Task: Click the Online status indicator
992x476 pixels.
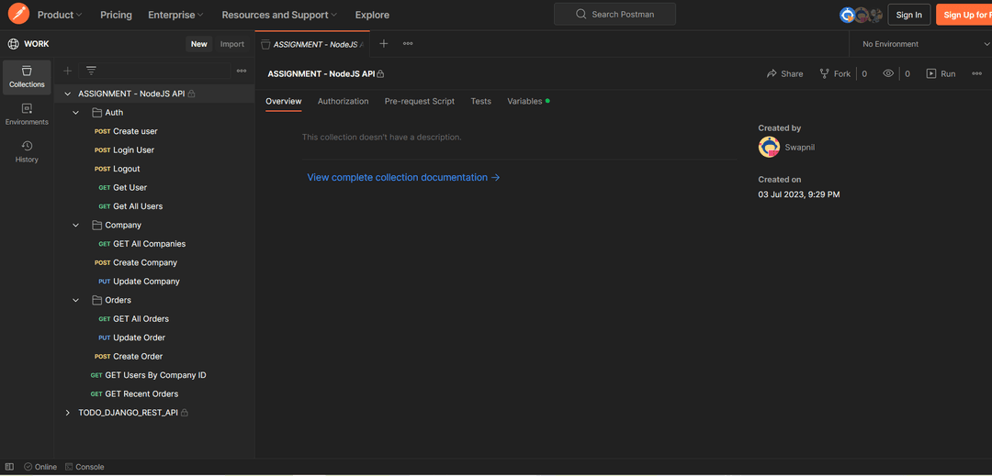Action: pos(40,467)
